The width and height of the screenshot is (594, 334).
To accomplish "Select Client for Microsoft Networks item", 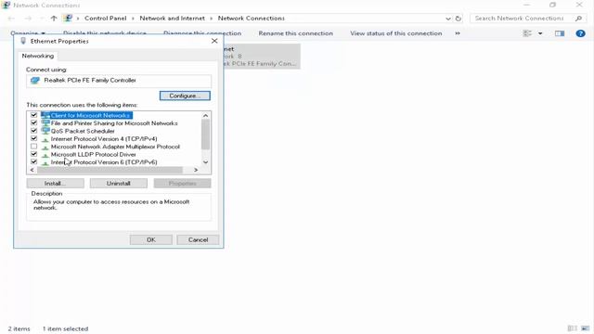I will pyautogui.click(x=90, y=115).
